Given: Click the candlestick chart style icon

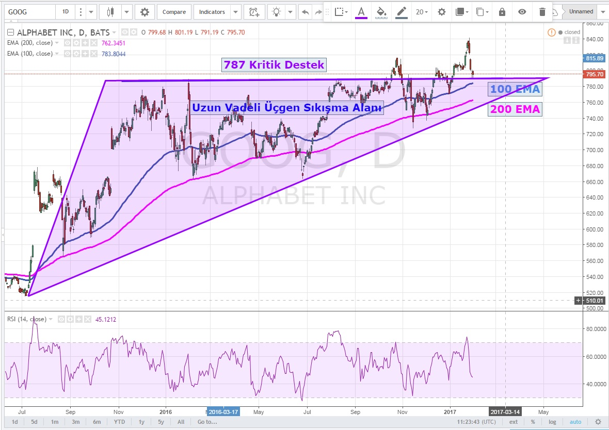Looking at the screenshot, I should [x=109, y=12].
